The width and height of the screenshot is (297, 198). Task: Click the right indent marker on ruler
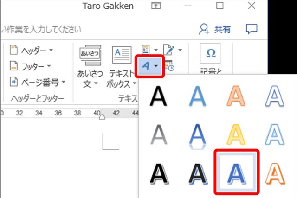tap(102, 116)
